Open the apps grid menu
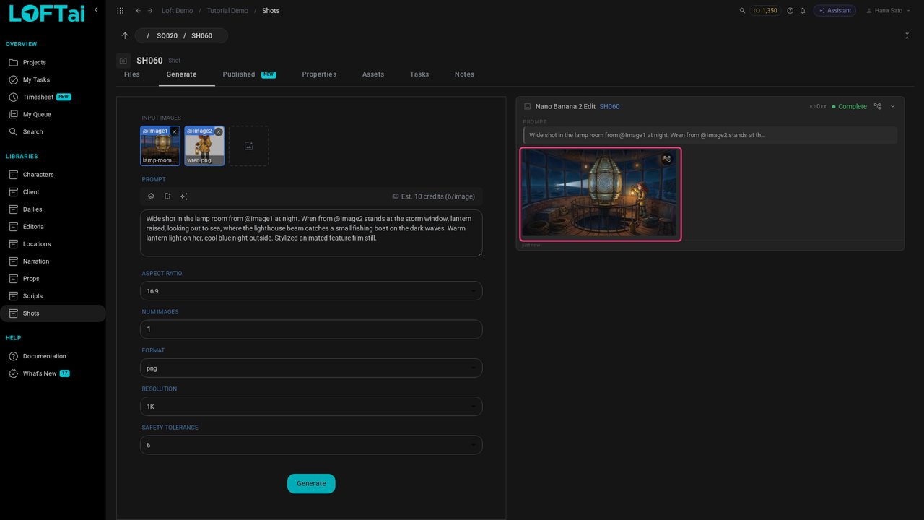The width and height of the screenshot is (924, 520). pos(120,11)
